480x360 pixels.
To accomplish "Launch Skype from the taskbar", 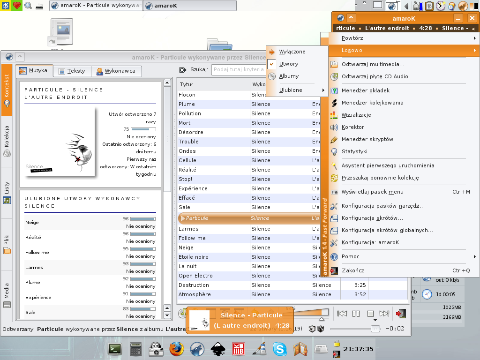I will (x=280, y=349).
